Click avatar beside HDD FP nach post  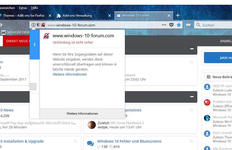click(207, 87)
